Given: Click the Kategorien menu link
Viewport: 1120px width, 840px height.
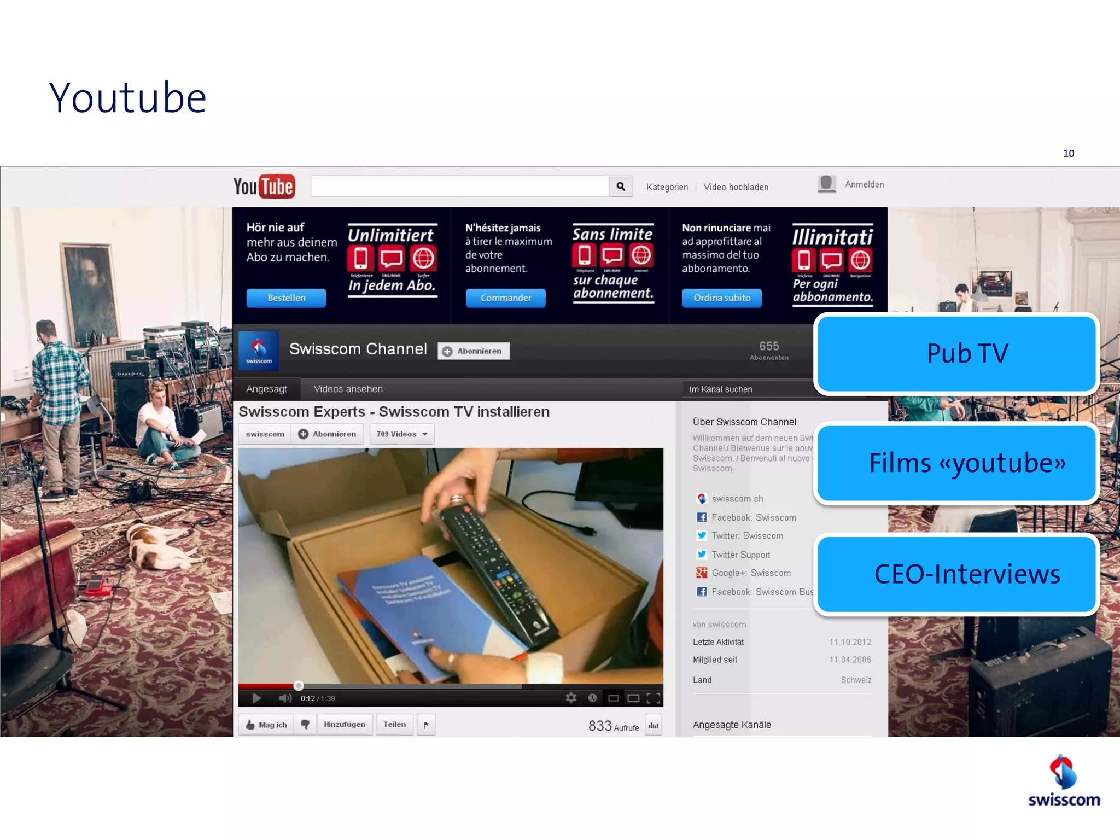Looking at the screenshot, I should point(667,187).
